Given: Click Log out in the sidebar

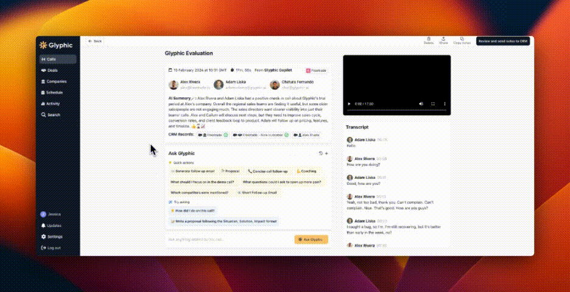Looking at the screenshot, I should click(51, 248).
